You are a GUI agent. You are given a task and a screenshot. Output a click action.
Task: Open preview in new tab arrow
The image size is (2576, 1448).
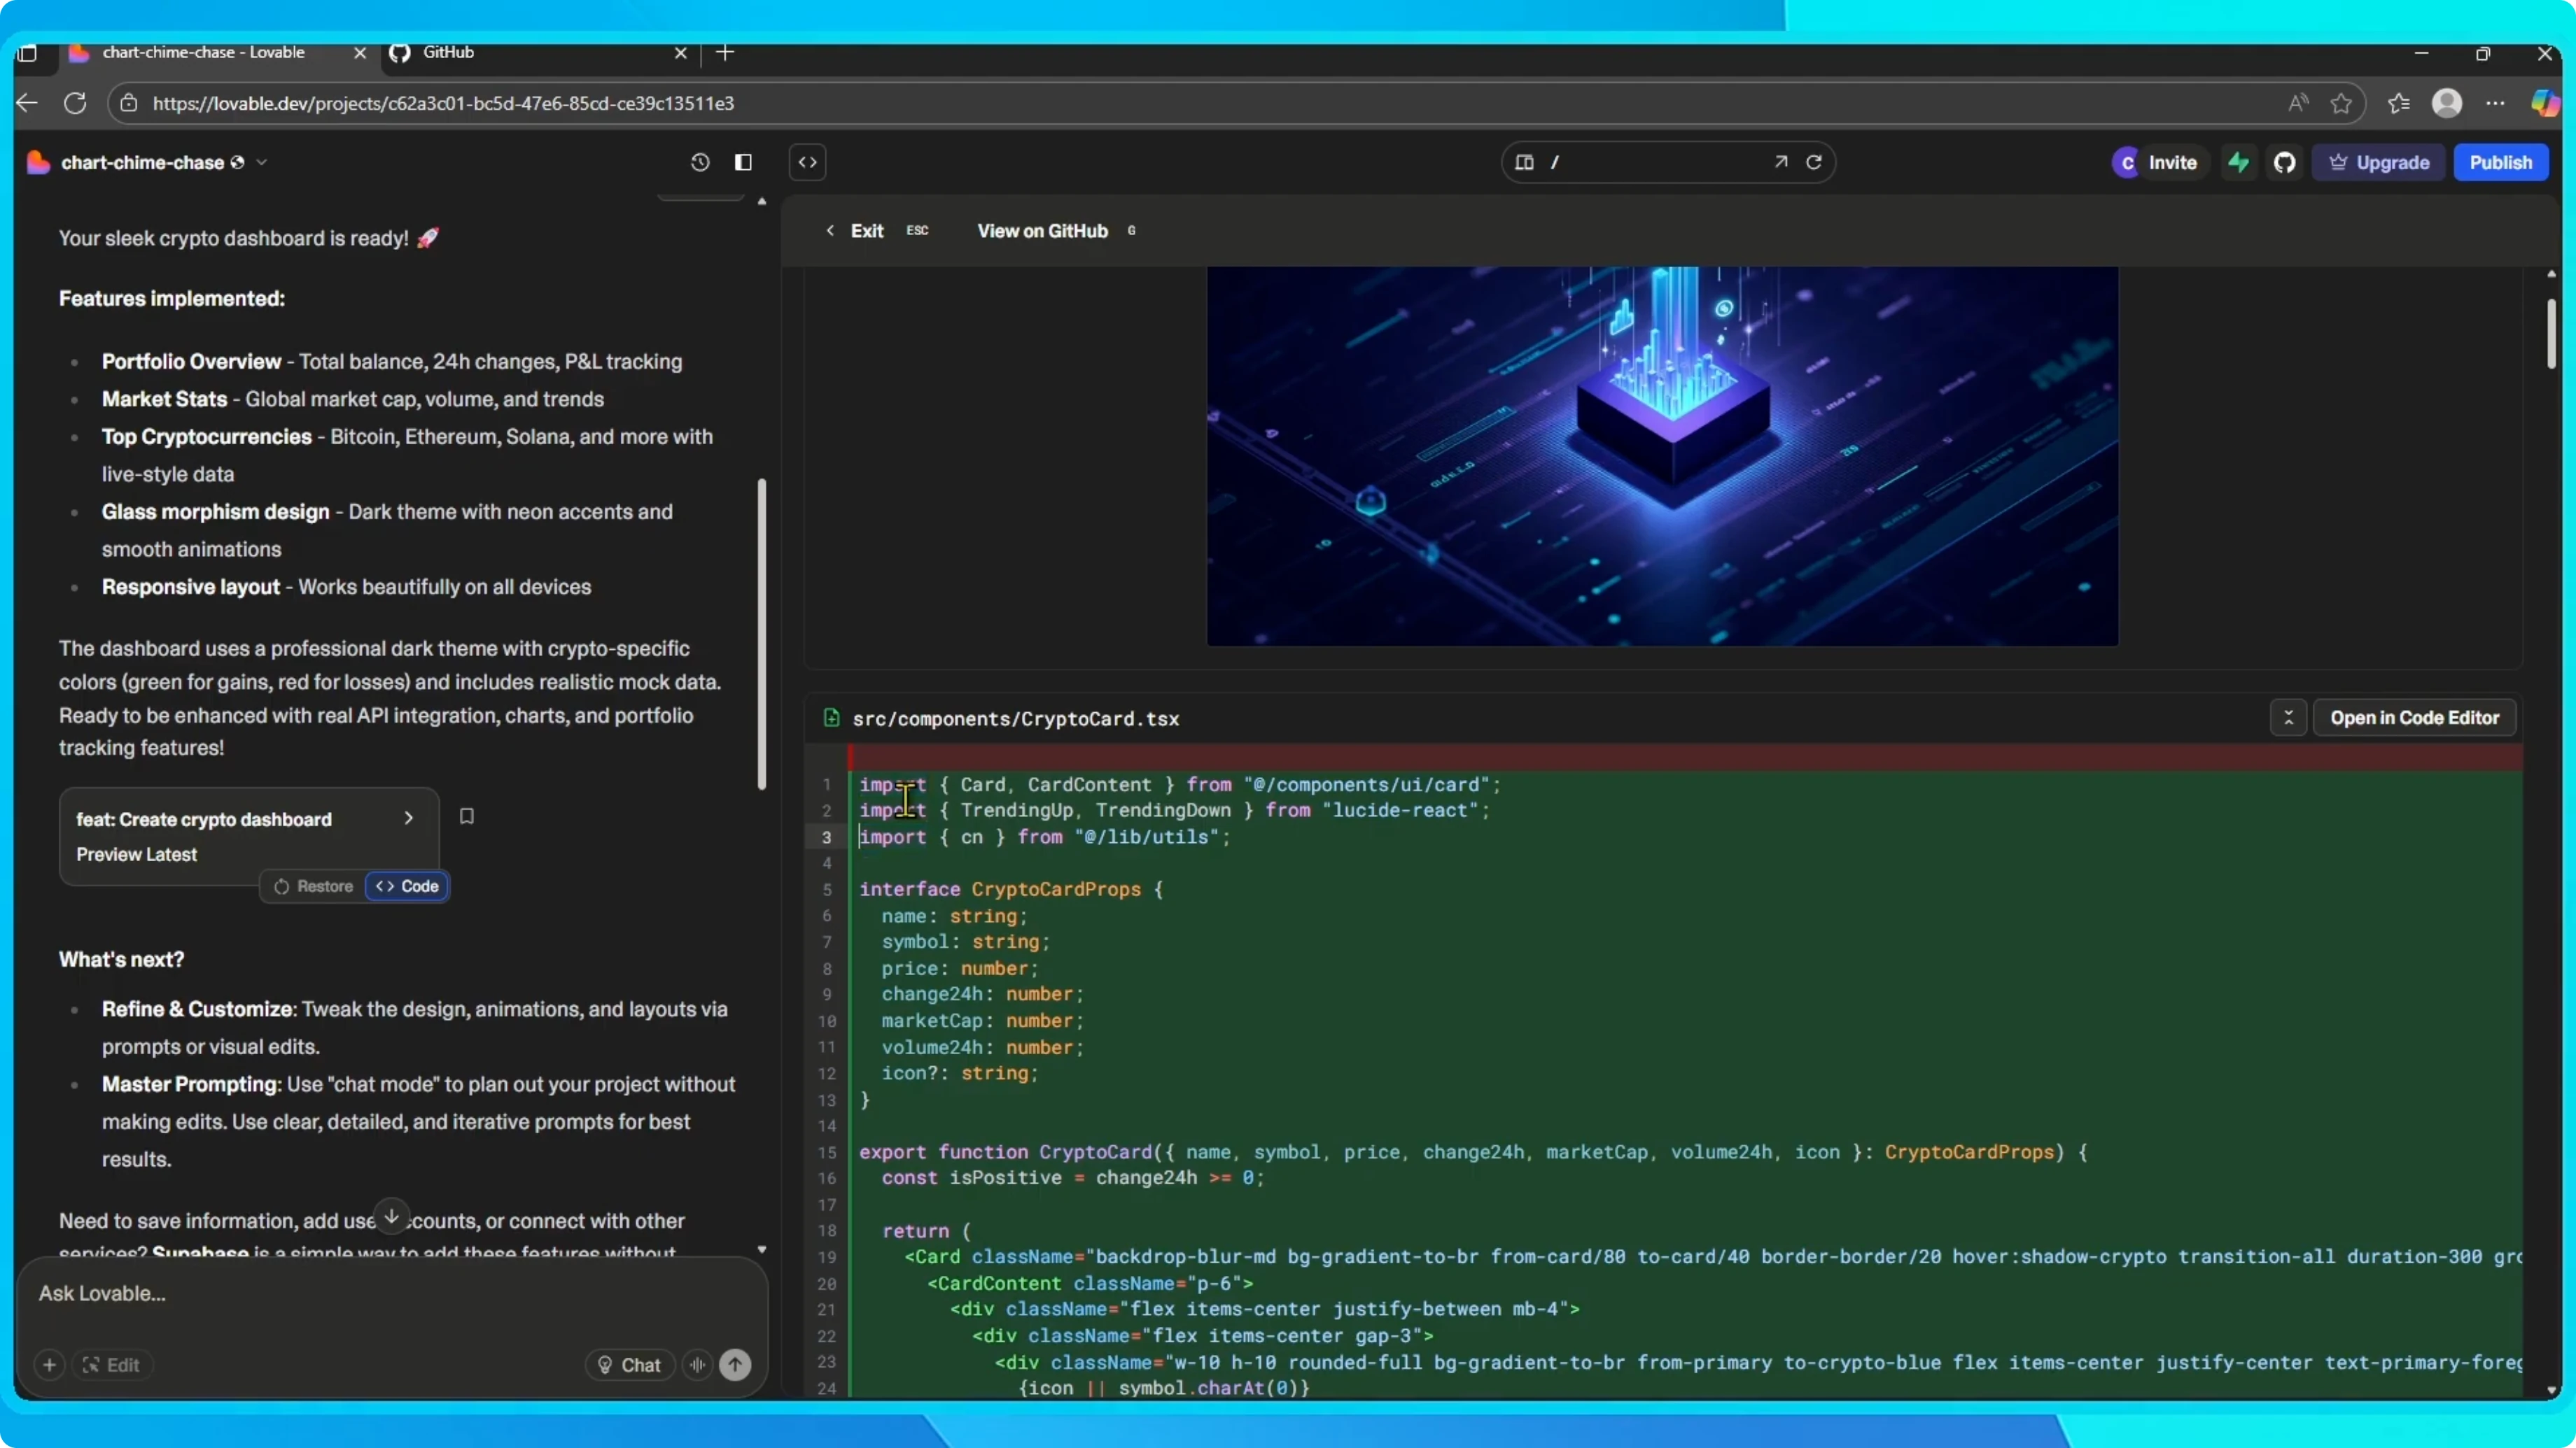pos(1781,162)
